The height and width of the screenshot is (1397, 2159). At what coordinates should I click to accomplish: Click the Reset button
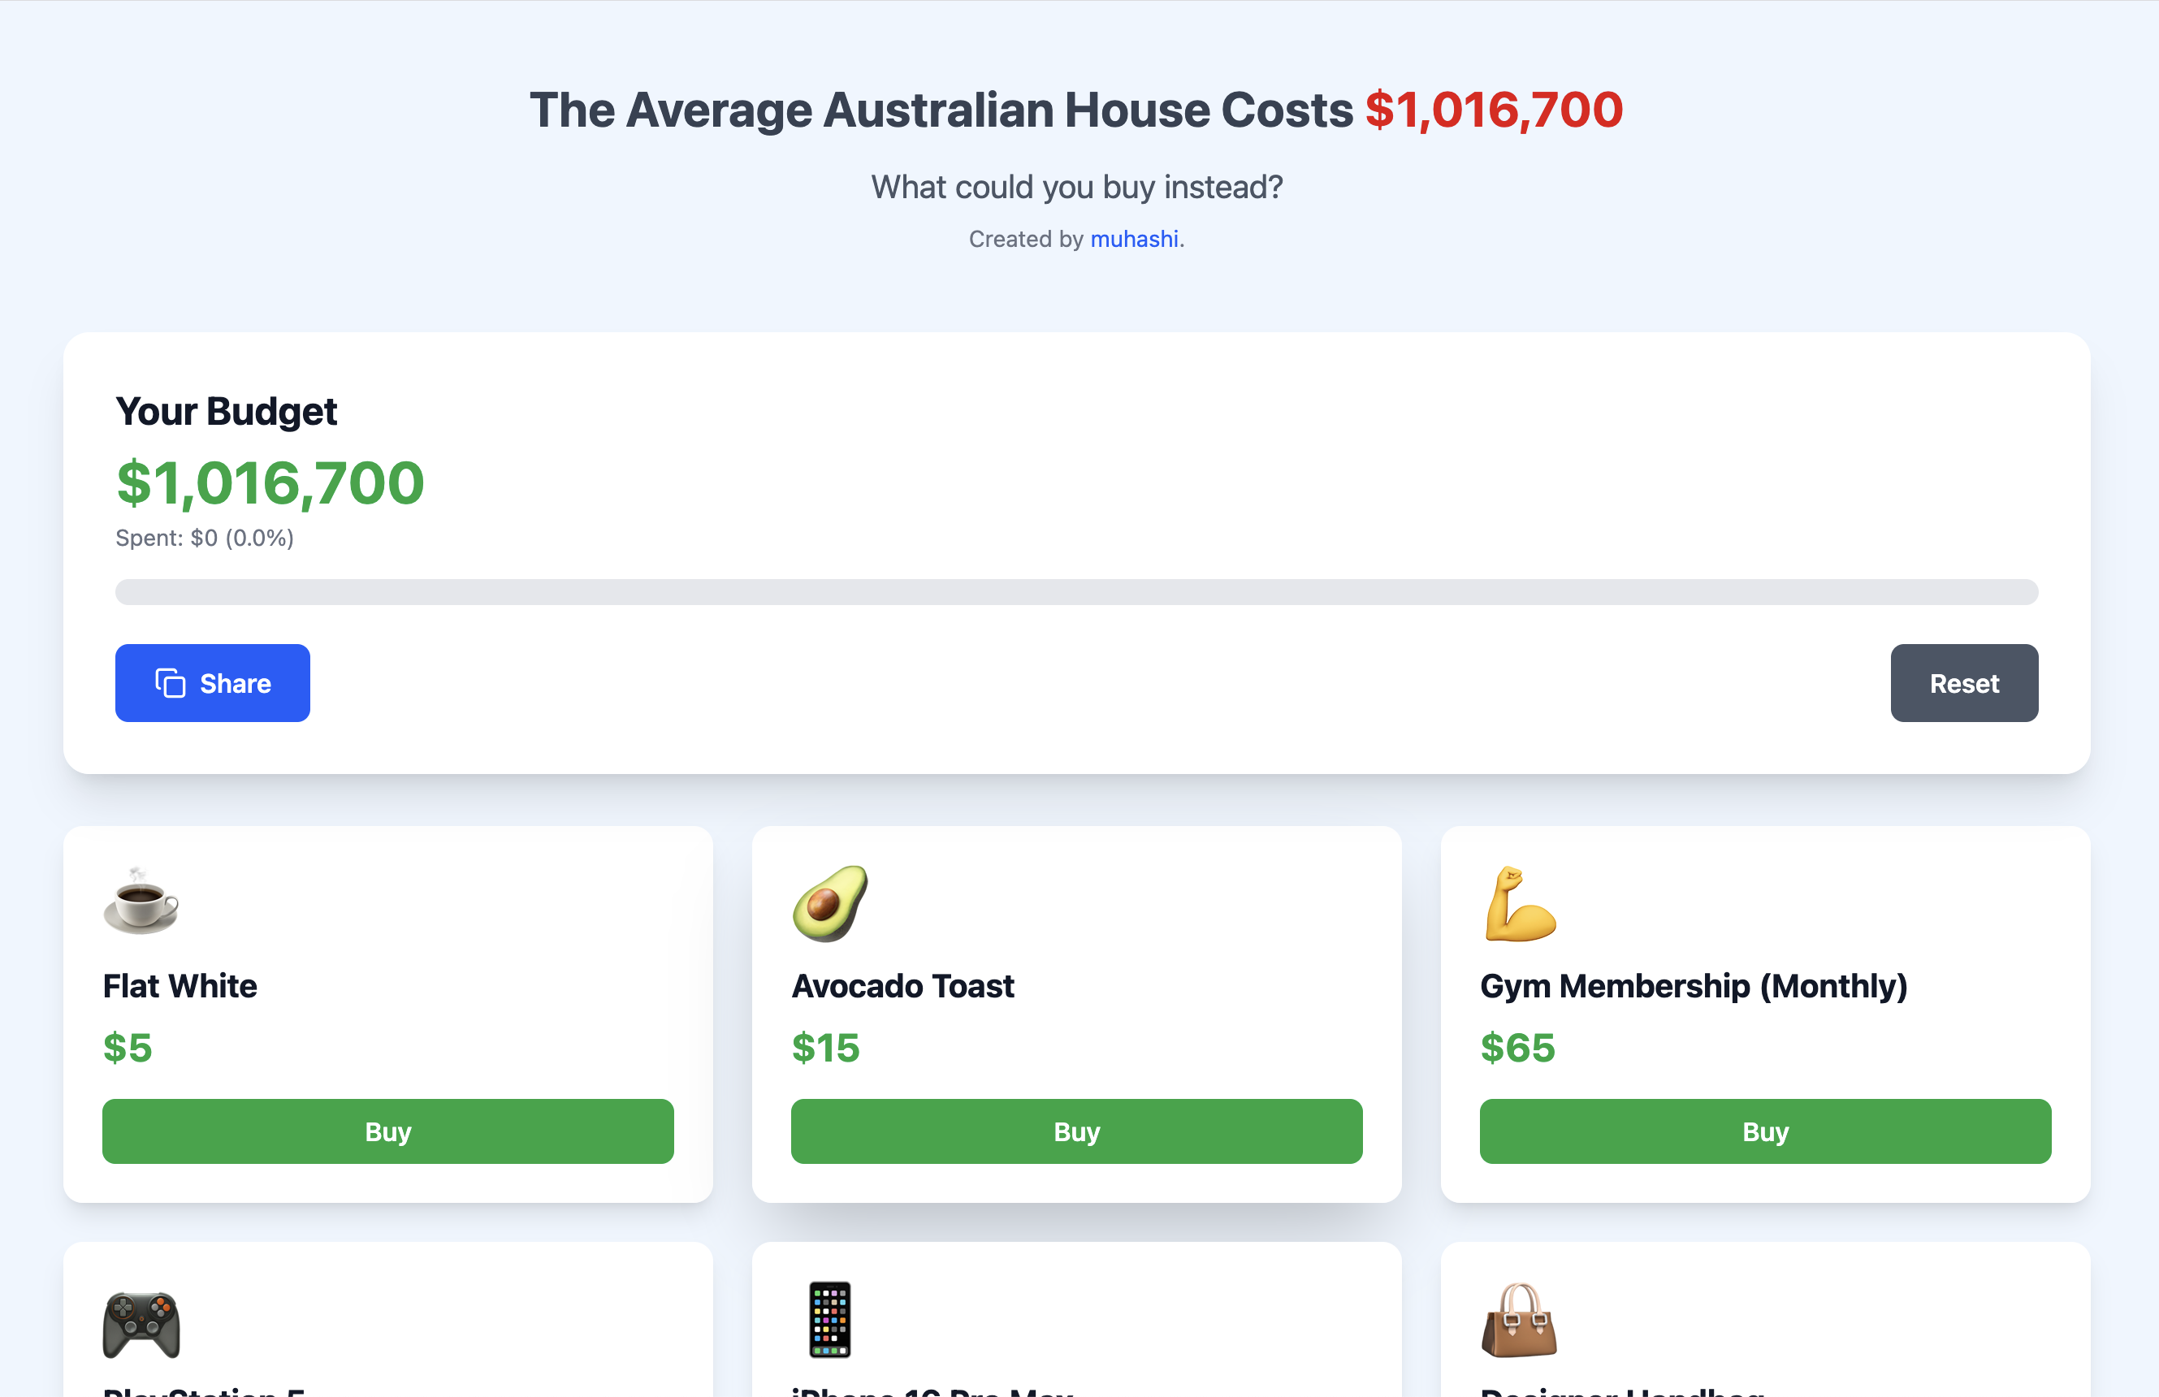[x=1964, y=682]
